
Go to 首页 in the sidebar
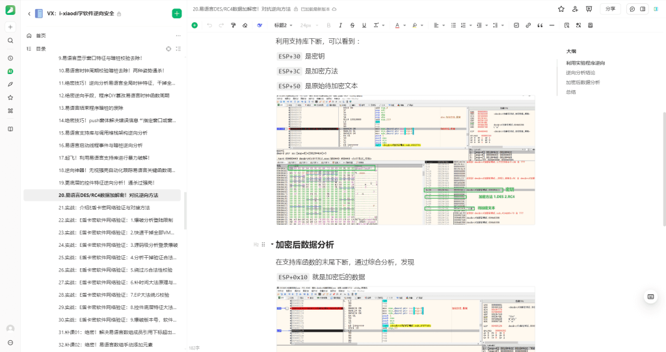(41, 36)
